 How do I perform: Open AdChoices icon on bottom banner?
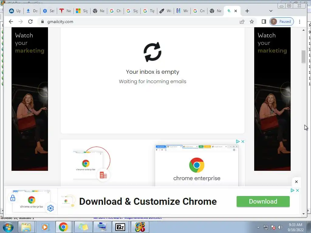point(292,191)
